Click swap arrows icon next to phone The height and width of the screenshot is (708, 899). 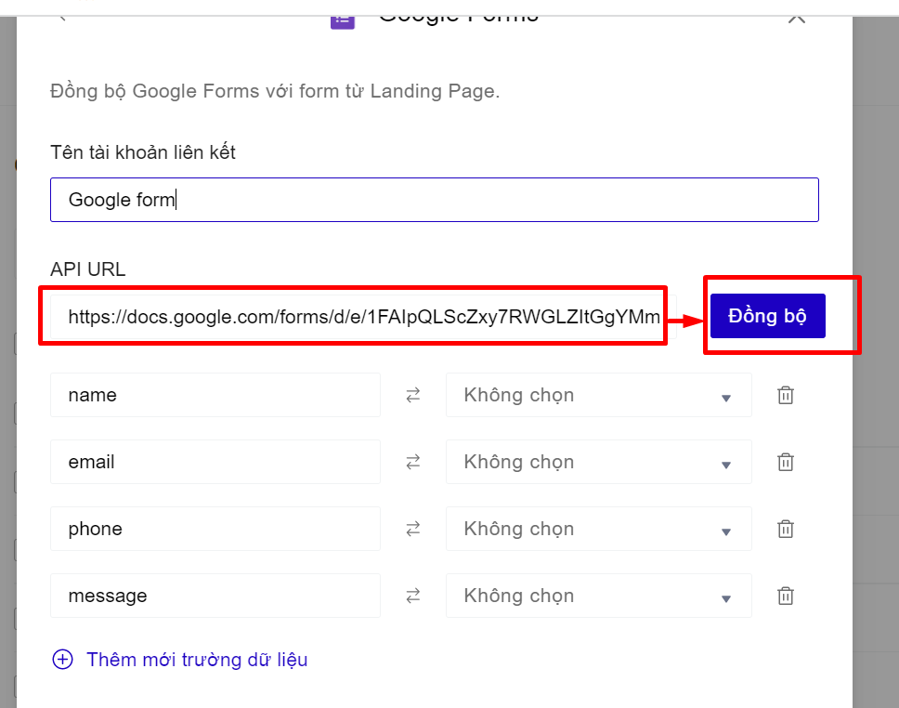coord(413,529)
